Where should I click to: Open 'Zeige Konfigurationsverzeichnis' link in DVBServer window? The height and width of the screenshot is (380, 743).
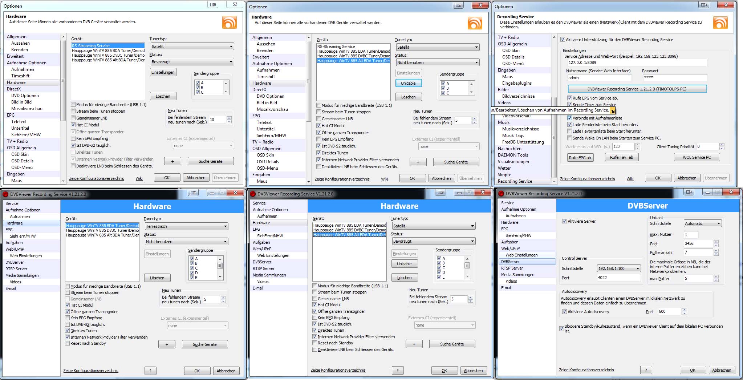(x=586, y=370)
